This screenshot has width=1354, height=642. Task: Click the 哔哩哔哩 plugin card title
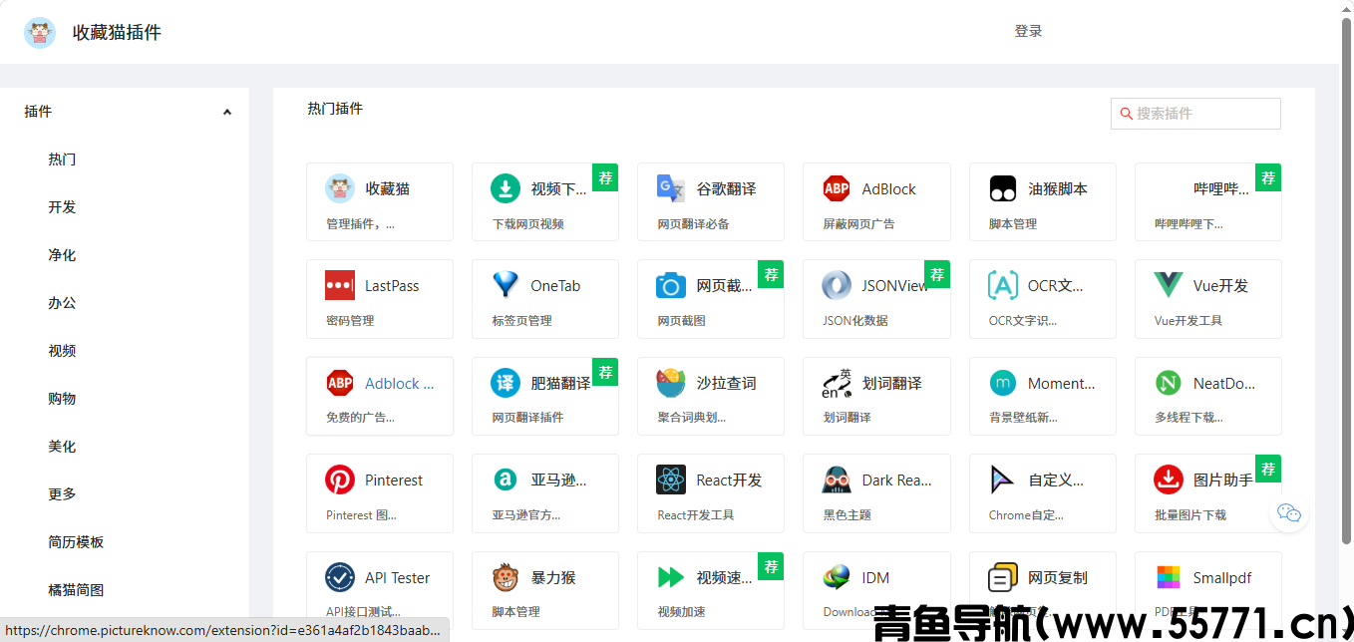[1221, 188]
